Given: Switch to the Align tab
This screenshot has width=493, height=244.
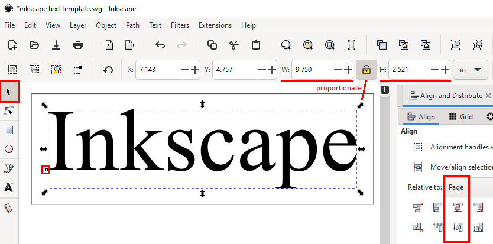Looking at the screenshot, I should coord(421,116).
